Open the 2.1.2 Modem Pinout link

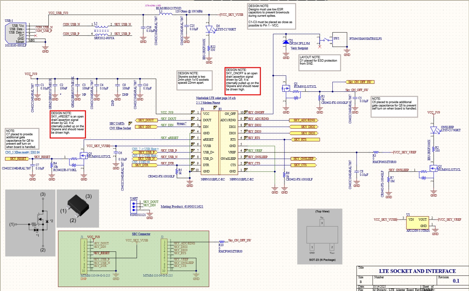pos(208,103)
